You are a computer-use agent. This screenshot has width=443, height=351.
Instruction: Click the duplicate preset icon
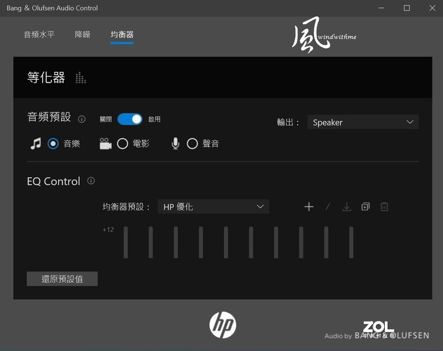pos(365,207)
